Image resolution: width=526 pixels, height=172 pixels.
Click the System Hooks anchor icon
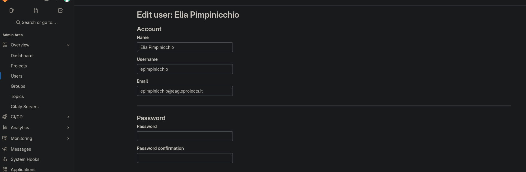pyautogui.click(x=5, y=159)
